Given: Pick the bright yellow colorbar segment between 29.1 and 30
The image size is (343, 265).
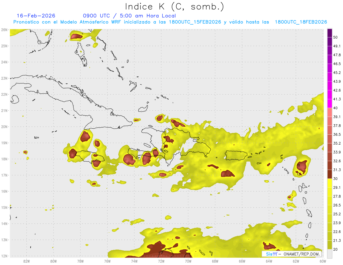Looking at the screenshot, I should (330, 183).
